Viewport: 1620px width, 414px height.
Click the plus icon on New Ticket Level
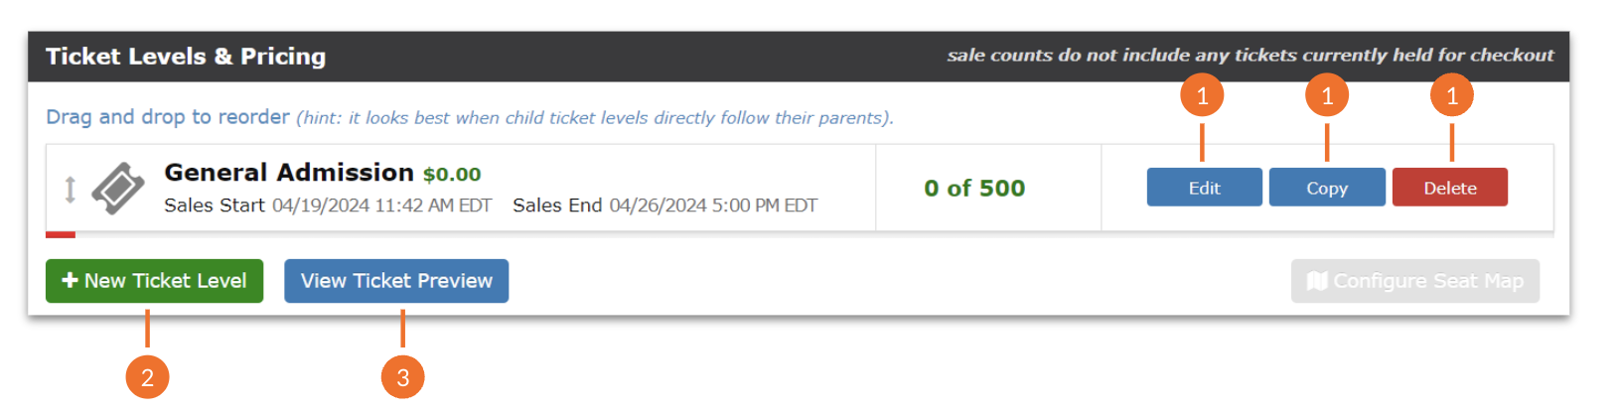[x=70, y=281]
